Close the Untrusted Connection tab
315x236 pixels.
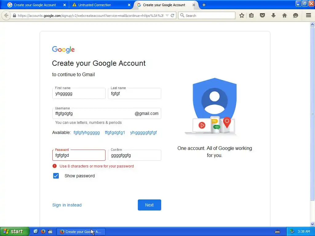tap(129, 5)
